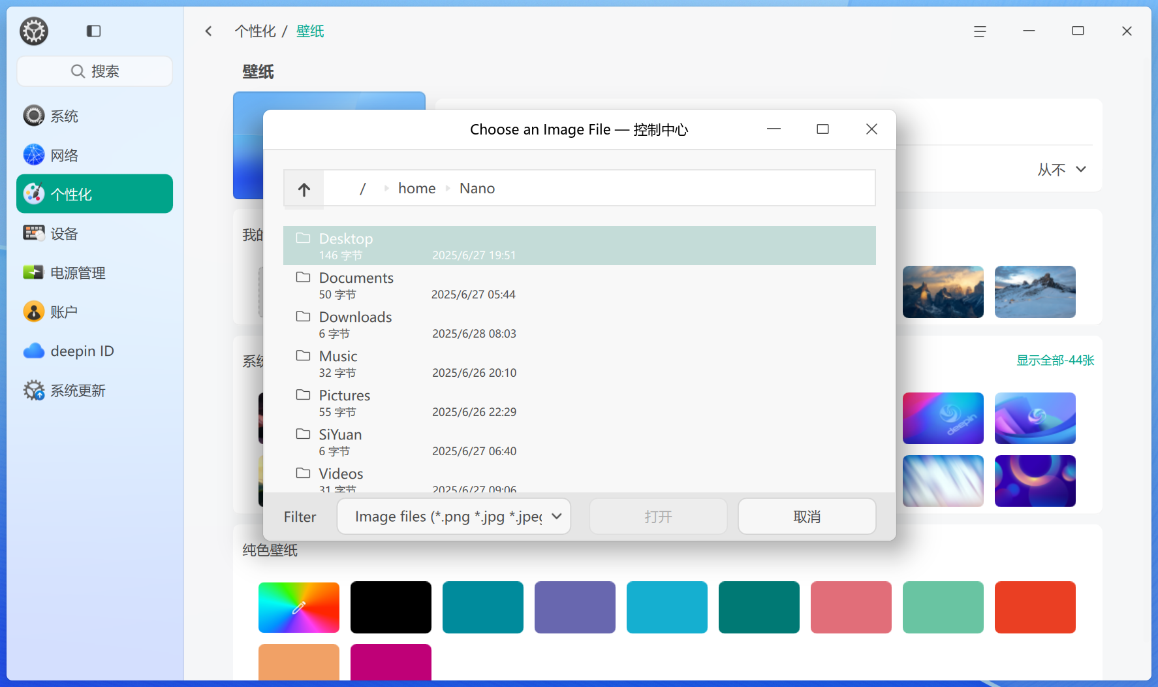Toggle the sidebar collapse icon
1158x687 pixels.
pos(93,31)
